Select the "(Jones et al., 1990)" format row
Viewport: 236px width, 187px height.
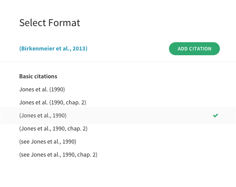coord(118,116)
